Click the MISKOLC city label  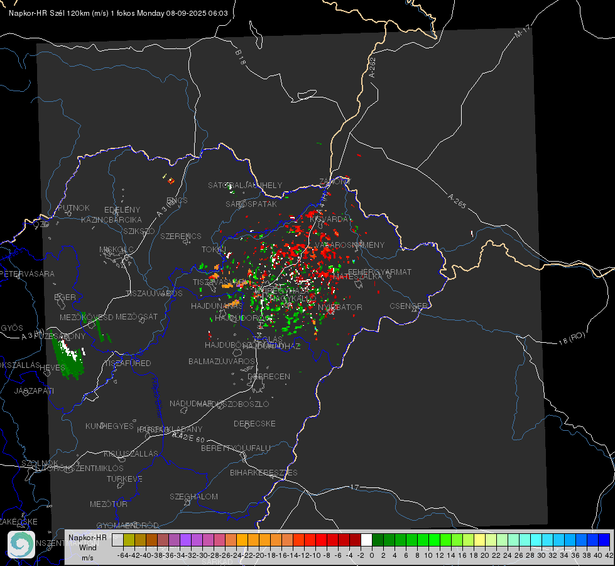point(116,250)
